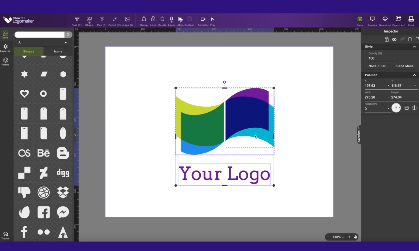Open the All category dropdown
This screenshot has height=251, width=419.
pos(43,42)
